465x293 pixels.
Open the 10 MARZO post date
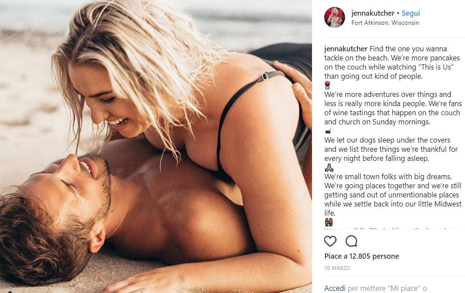click(337, 268)
